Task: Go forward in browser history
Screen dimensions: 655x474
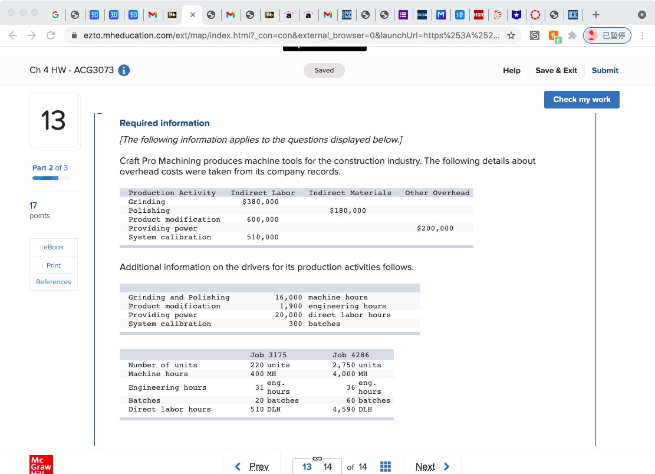Action: [32, 35]
